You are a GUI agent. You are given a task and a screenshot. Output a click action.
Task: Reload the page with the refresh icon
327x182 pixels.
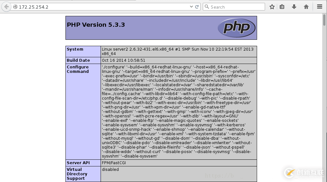click(197, 7)
